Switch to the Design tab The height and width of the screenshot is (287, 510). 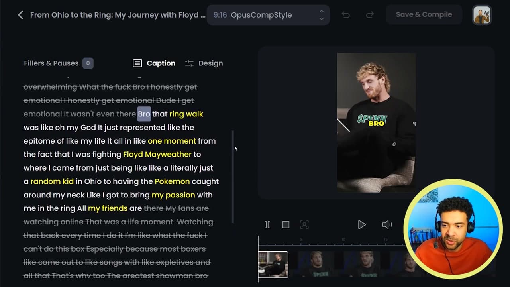tap(204, 63)
